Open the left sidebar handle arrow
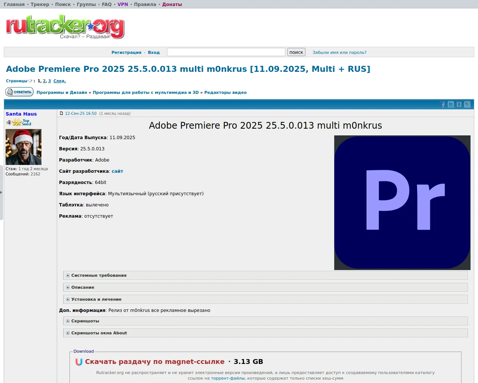 [1, 192]
